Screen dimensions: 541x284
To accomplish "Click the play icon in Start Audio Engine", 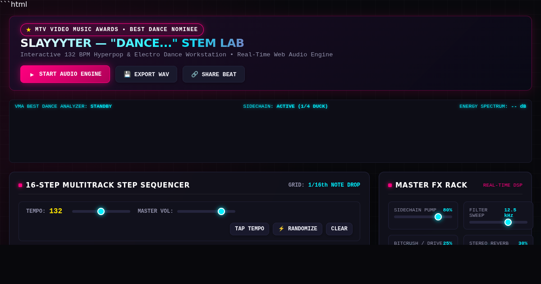I will (32, 74).
